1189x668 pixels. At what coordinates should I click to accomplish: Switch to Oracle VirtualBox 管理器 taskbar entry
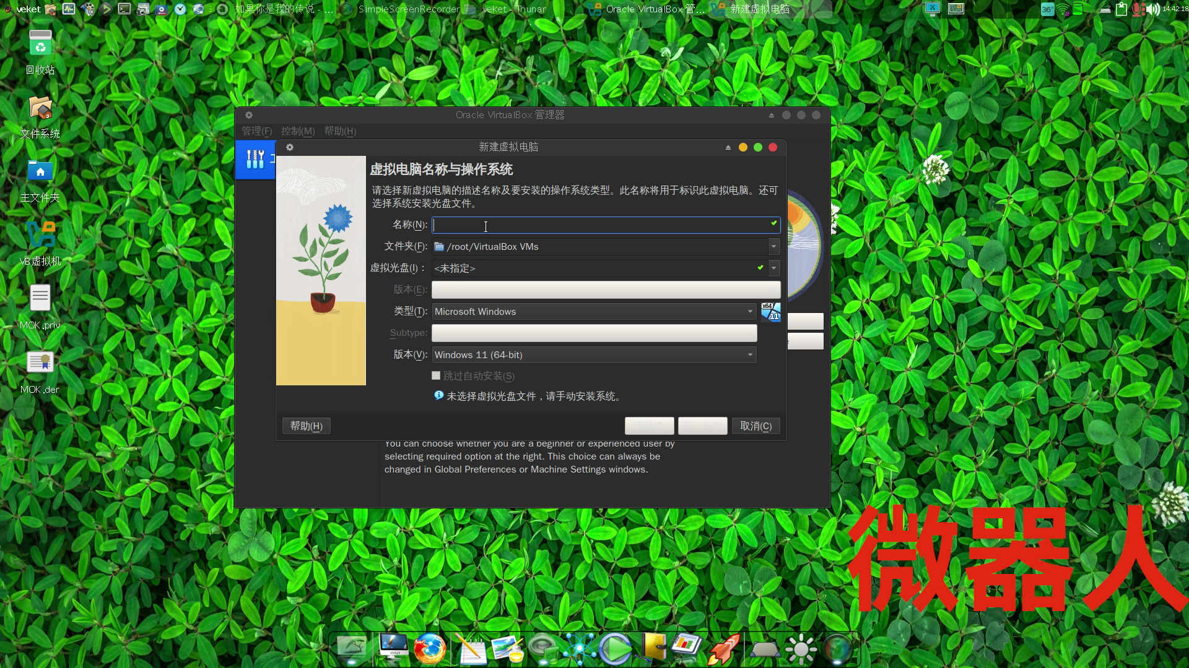pos(647,9)
